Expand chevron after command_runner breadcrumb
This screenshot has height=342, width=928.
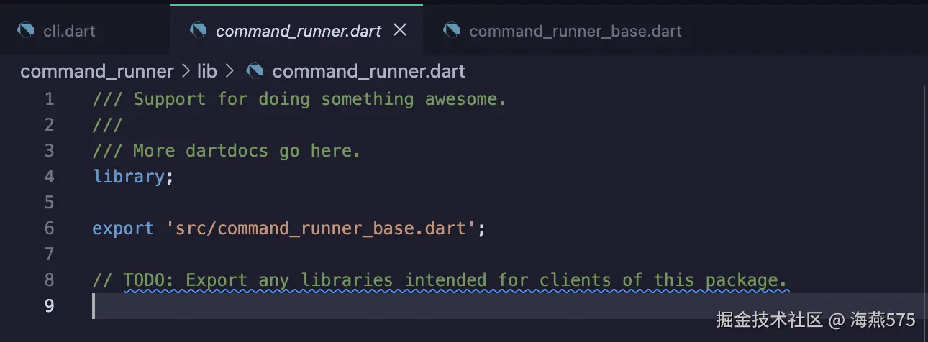tap(186, 71)
